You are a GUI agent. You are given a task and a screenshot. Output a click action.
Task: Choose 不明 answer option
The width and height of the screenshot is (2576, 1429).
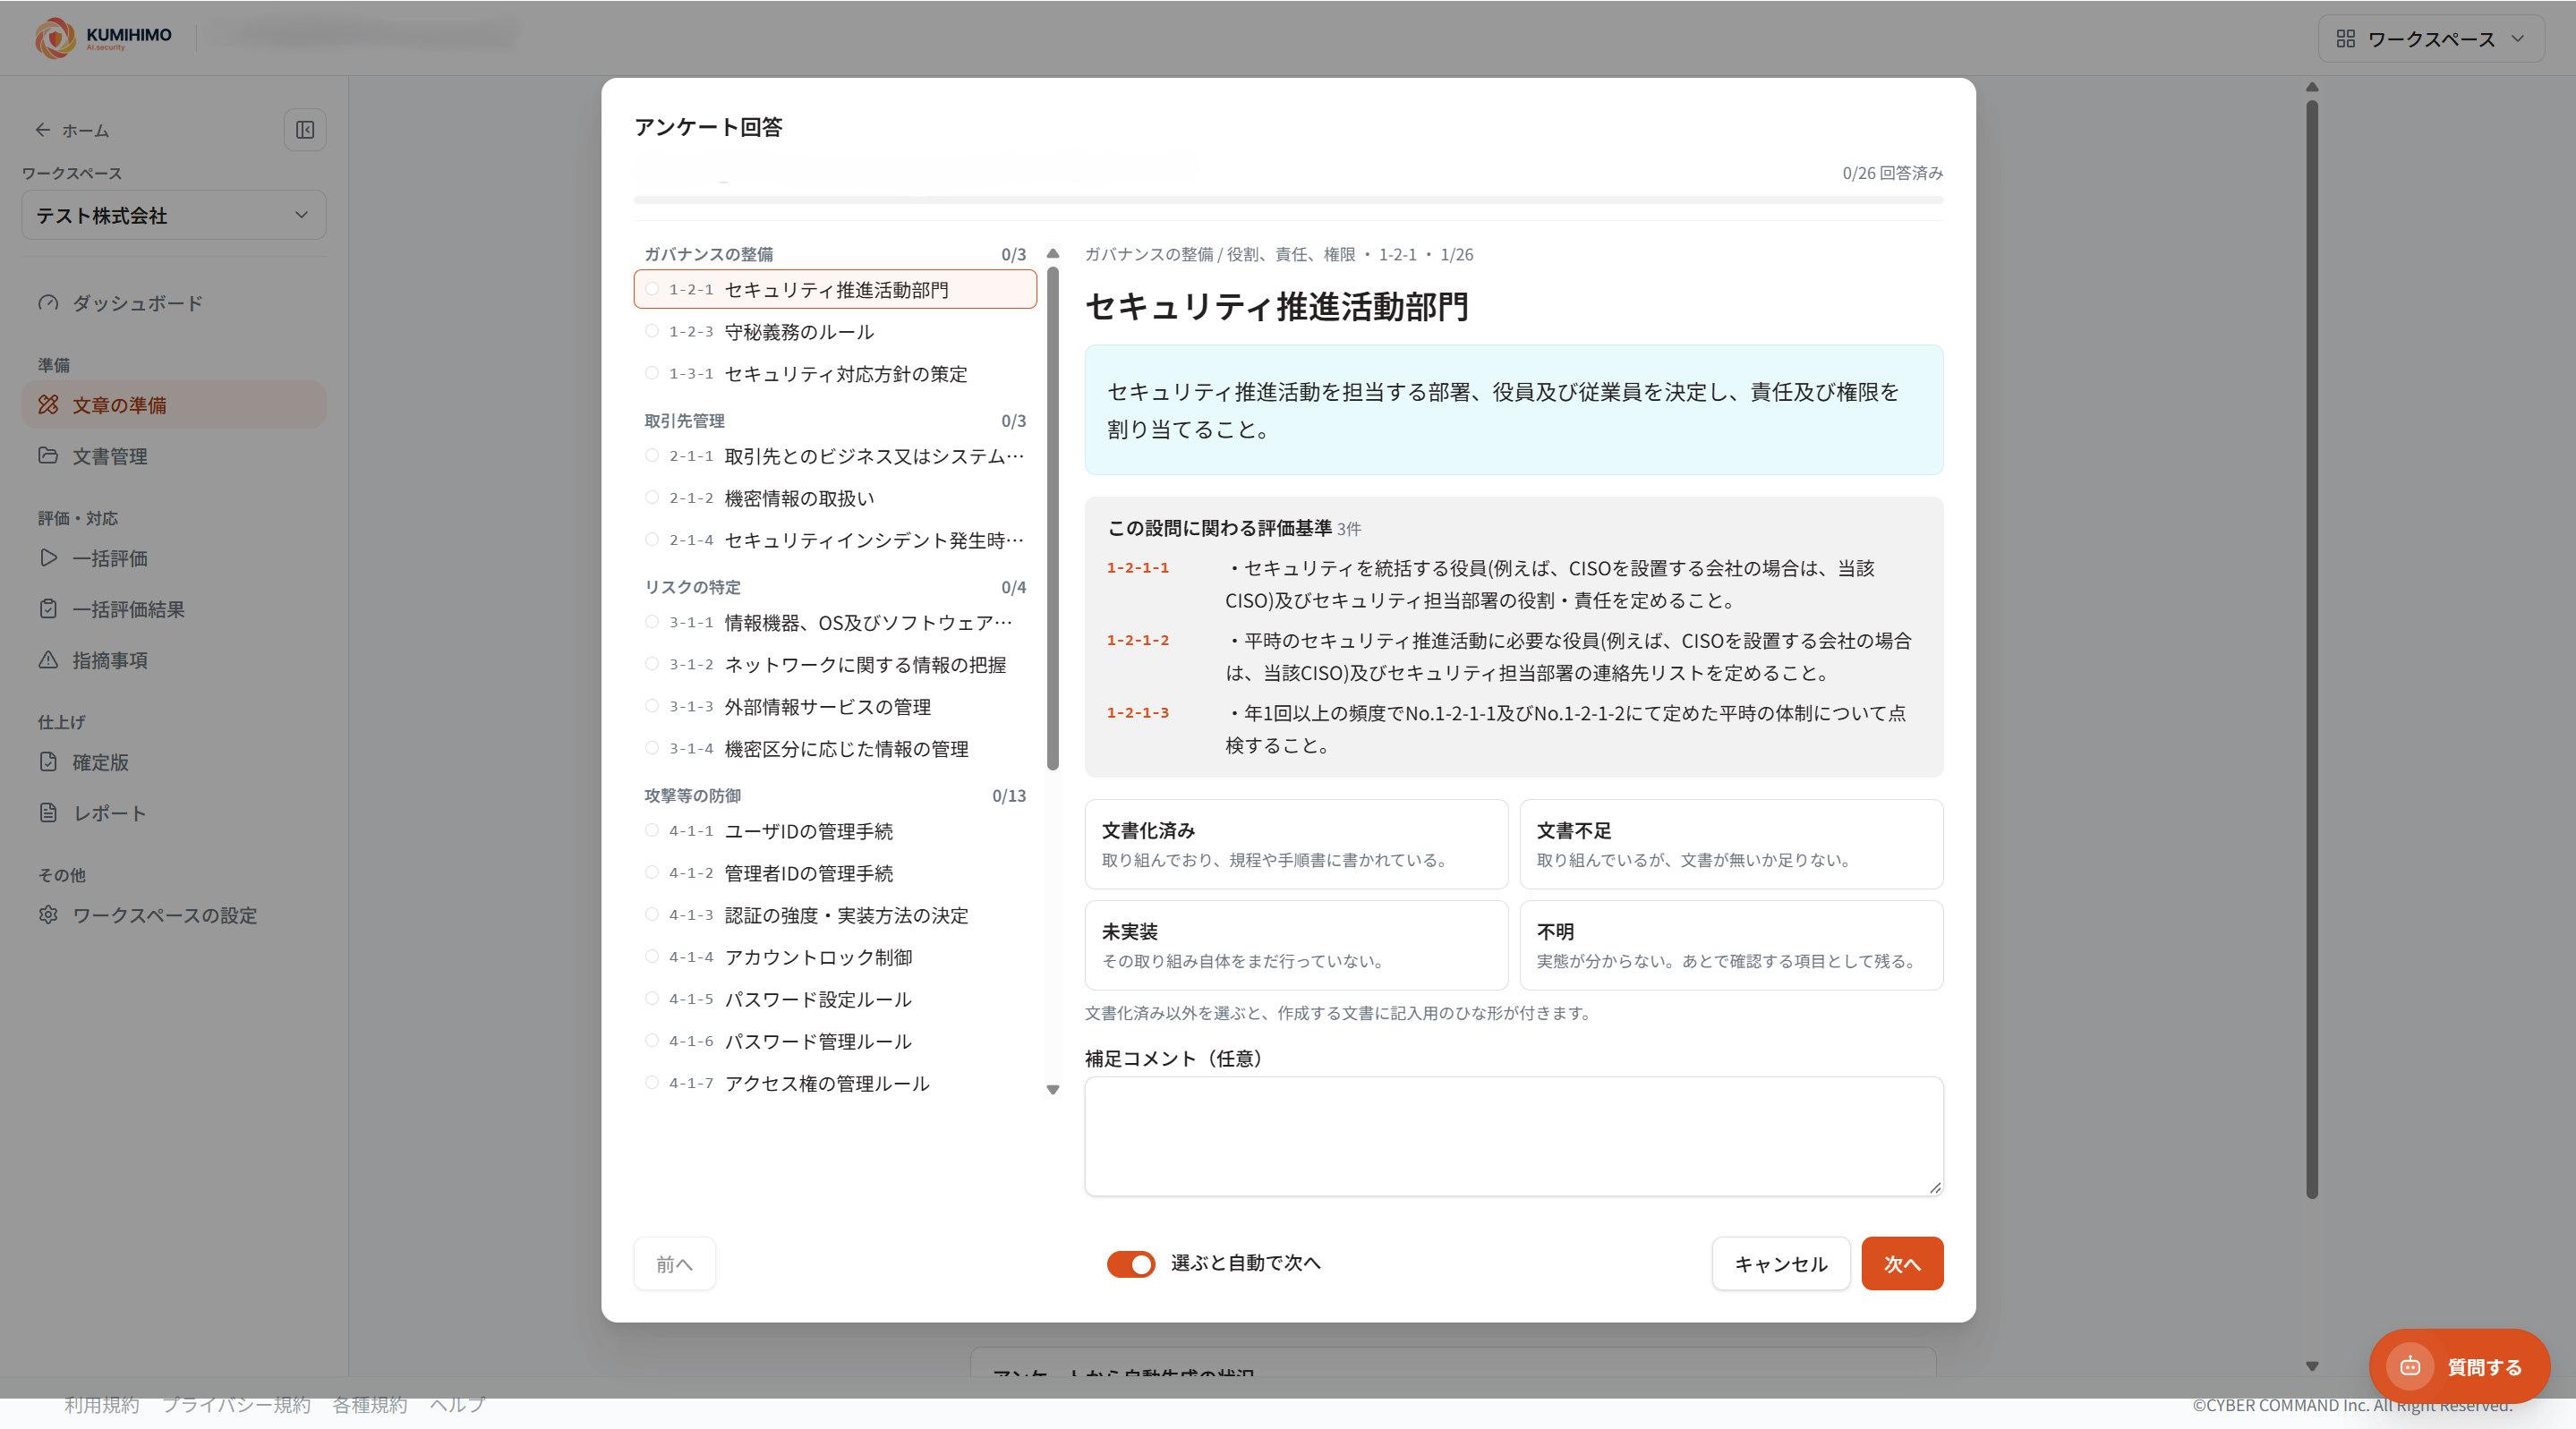pyautogui.click(x=1731, y=945)
